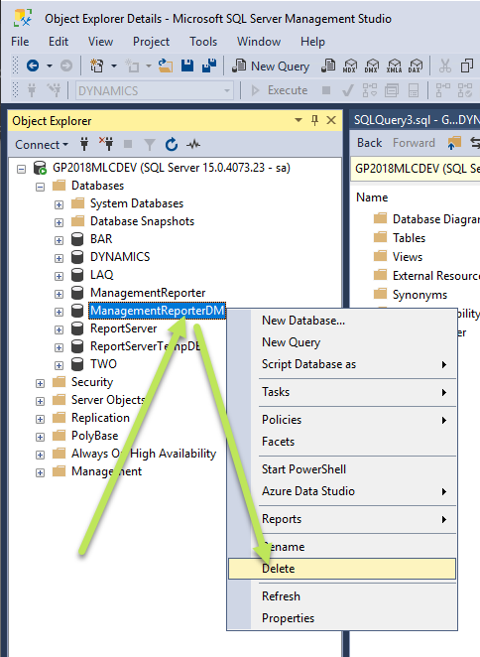Click the Refresh icon in Object Explorer
480x657 pixels.
[x=172, y=144]
